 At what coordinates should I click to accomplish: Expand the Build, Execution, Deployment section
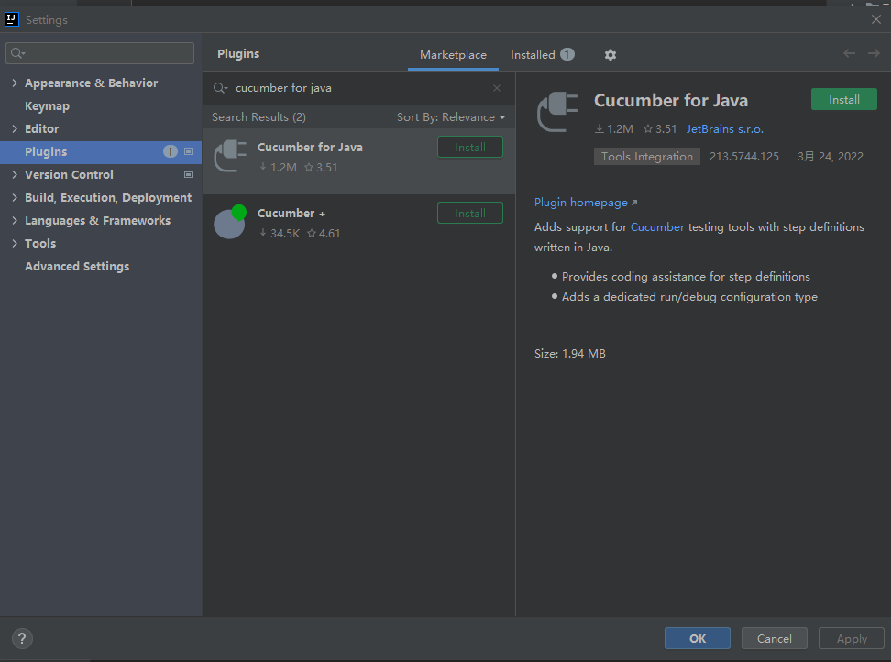[x=14, y=197]
